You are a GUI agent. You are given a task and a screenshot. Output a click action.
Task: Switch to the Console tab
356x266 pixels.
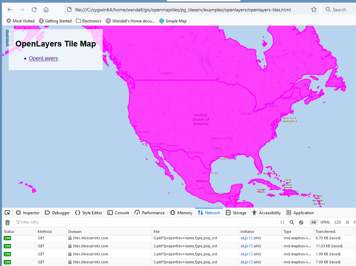tap(118, 213)
